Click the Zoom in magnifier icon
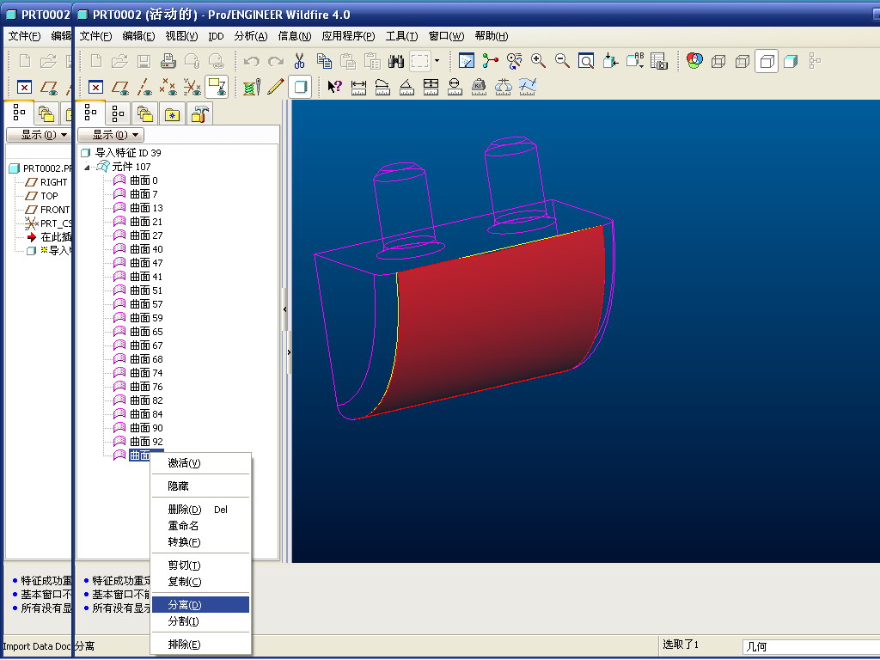 pyautogui.click(x=538, y=61)
